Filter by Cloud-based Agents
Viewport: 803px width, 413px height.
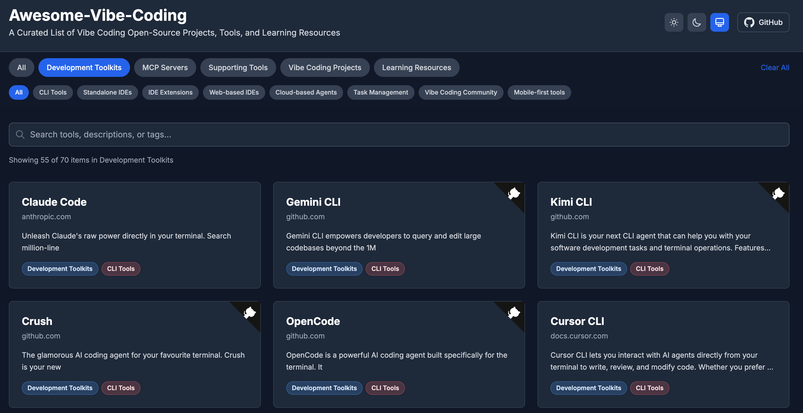click(x=306, y=92)
